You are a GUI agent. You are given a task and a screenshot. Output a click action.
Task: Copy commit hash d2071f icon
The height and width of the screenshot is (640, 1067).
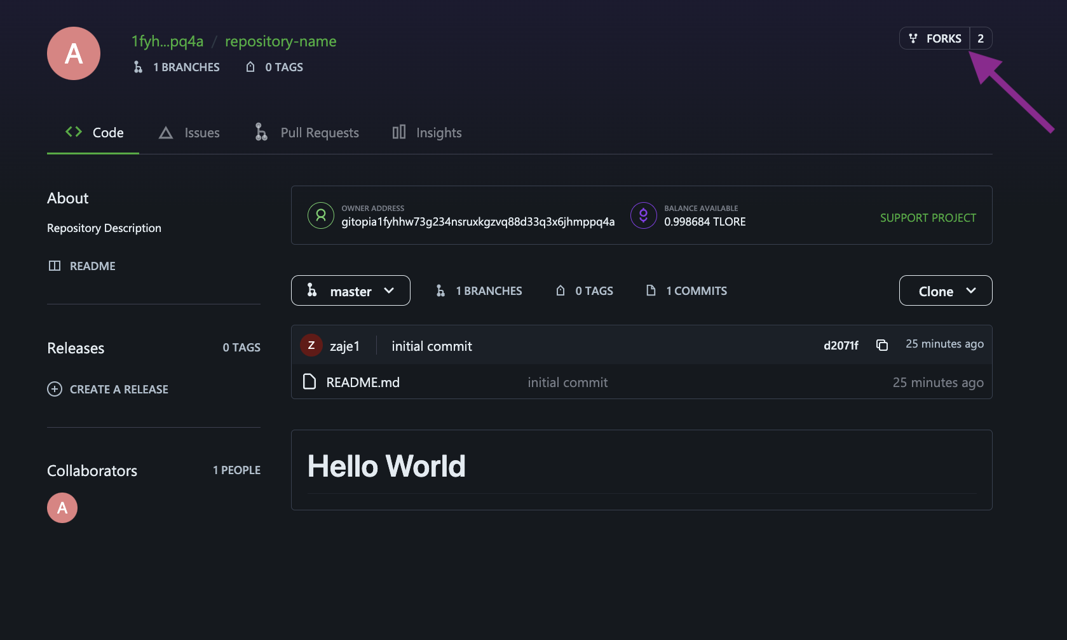[882, 345]
